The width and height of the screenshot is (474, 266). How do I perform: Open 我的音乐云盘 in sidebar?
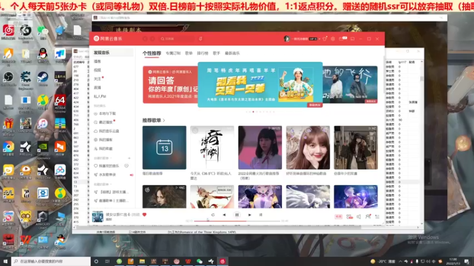(107, 131)
